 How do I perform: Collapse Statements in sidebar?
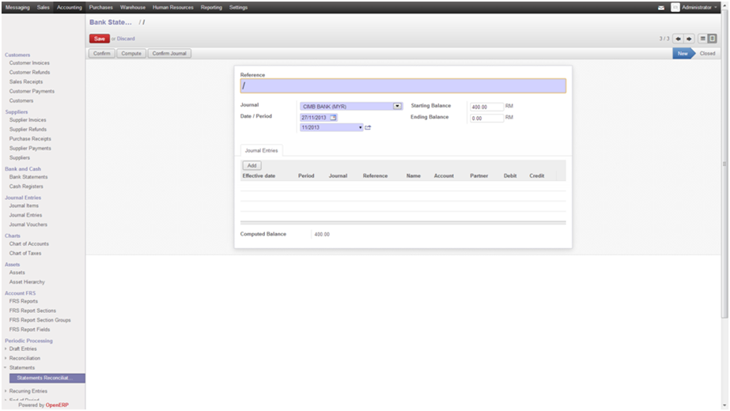coord(22,368)
